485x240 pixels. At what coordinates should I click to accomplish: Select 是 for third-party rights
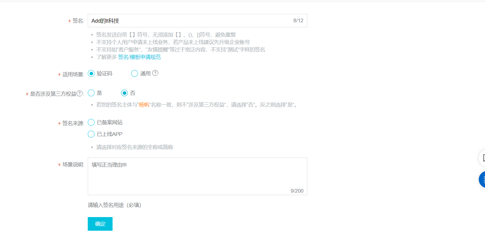(91, 93)
